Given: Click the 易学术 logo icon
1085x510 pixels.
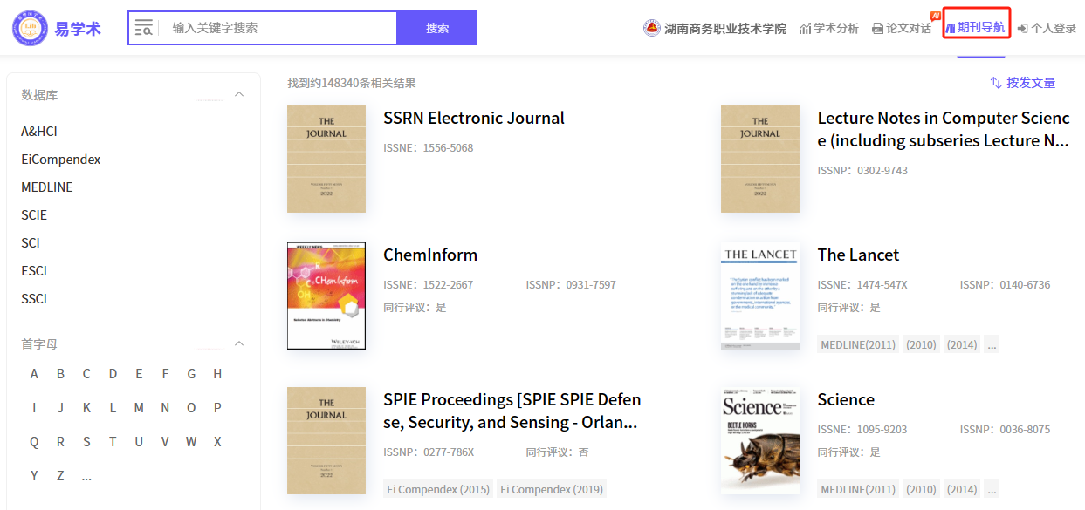Looking at the screenshot, I should click(31, 28).
